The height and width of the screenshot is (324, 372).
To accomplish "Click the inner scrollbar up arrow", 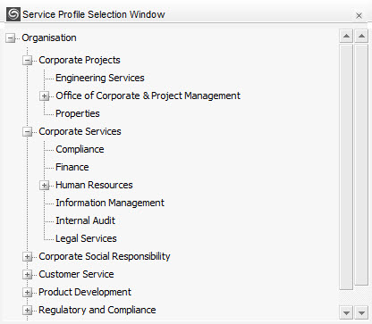I will pos(346,36).
